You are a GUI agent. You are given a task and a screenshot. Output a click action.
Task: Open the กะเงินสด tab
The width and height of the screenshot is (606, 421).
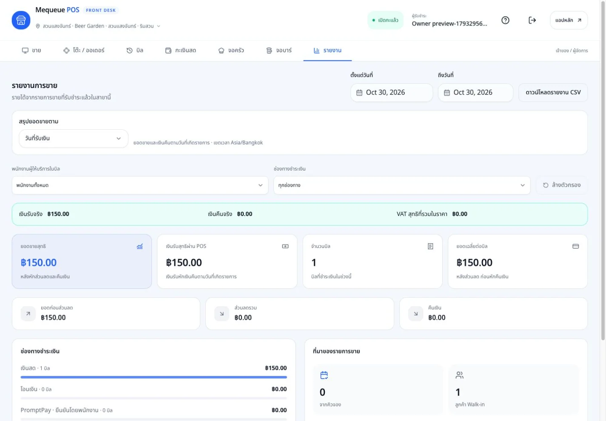click(x=180, y=51)
